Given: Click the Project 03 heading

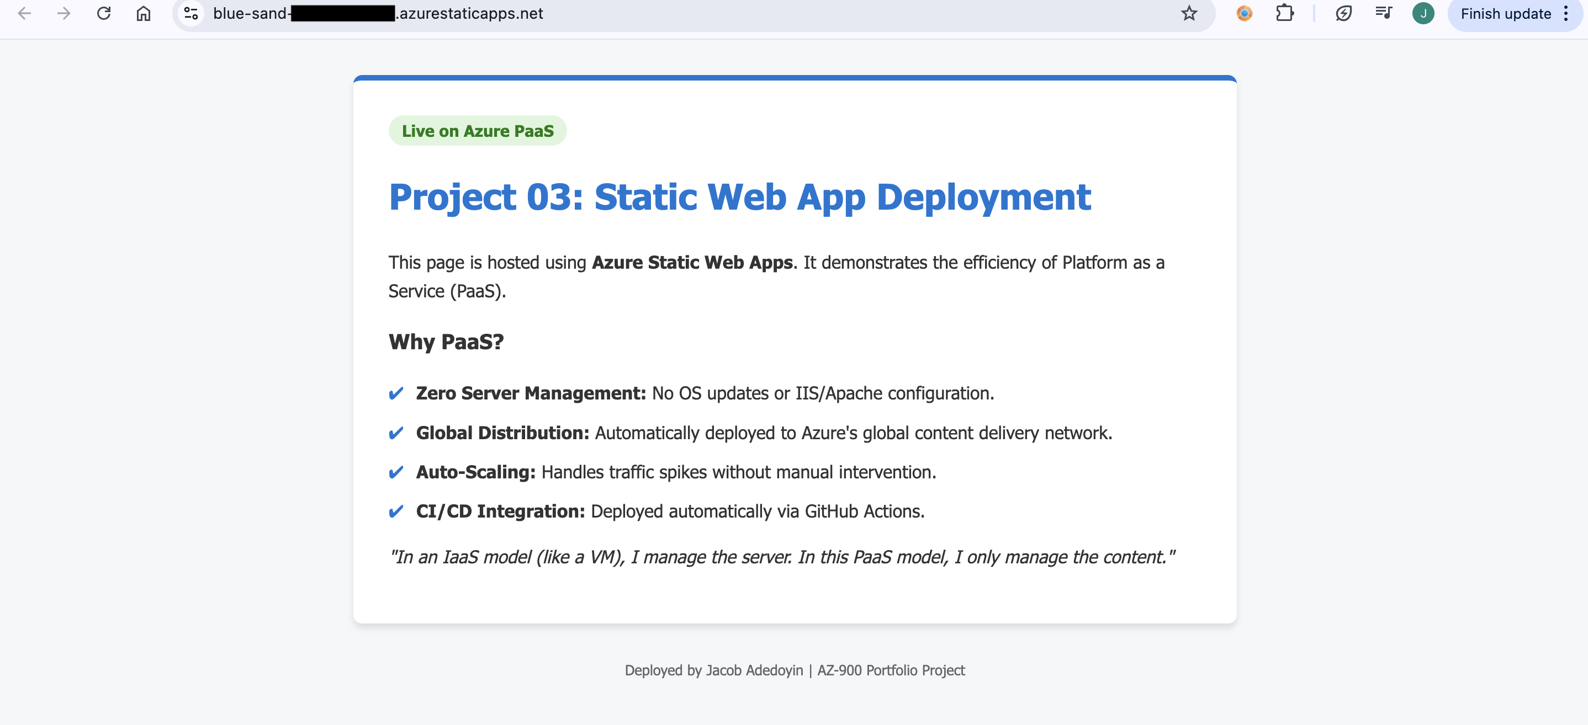Looking at the screenshot, I should pyautogui.click(x=740, y=197).
